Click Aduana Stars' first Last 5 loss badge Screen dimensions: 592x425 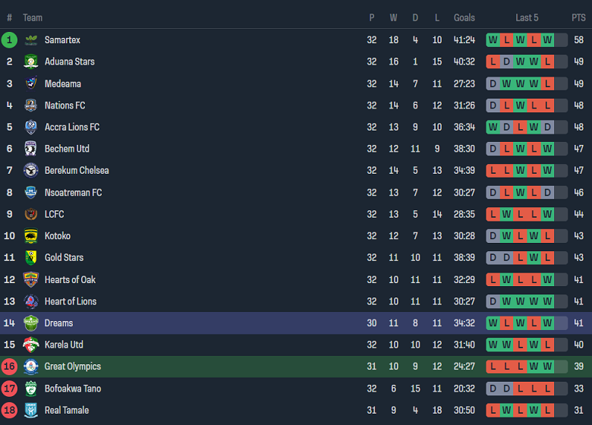[x=494, y=61]
